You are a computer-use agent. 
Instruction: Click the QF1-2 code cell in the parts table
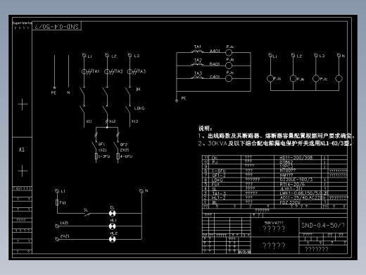219,176
